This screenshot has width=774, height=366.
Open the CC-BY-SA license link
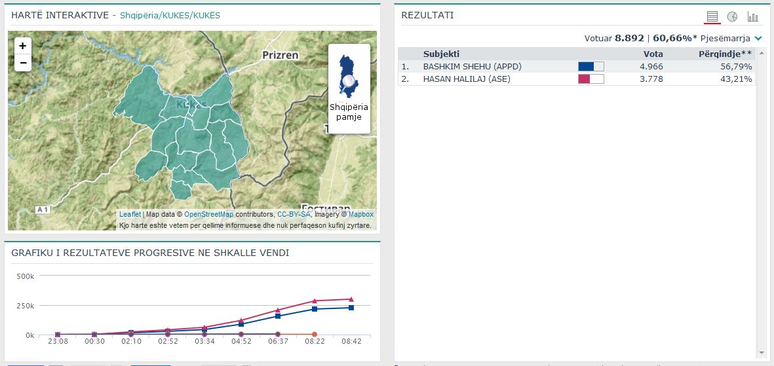coord(294,214)
